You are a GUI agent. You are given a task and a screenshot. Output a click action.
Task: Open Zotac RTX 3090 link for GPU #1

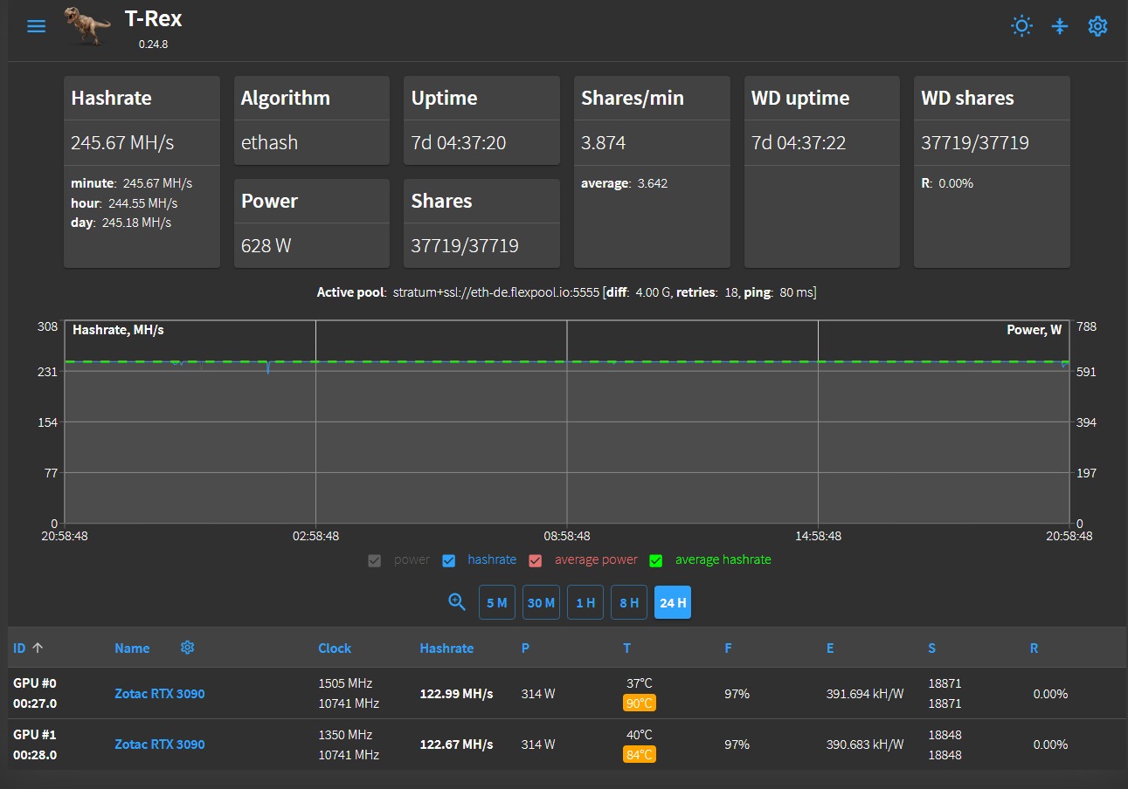point(160,744)
